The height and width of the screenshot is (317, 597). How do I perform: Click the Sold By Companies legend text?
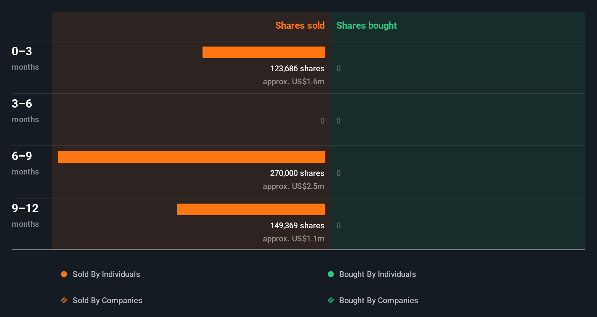tap(107, 300)
